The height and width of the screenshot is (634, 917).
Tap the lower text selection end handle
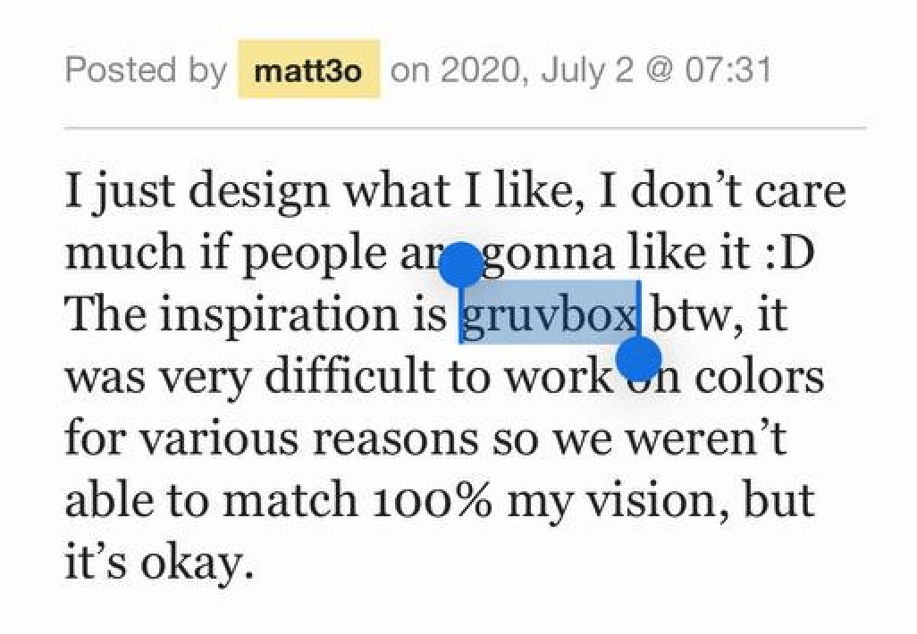(x=639, y=360)
